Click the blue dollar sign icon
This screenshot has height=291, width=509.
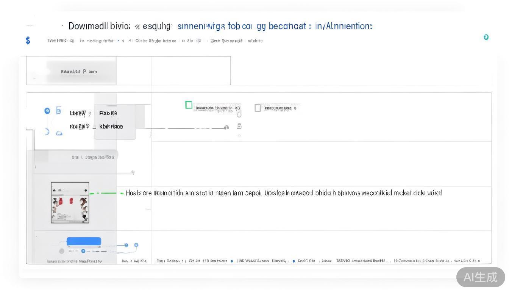click(28, 41)
